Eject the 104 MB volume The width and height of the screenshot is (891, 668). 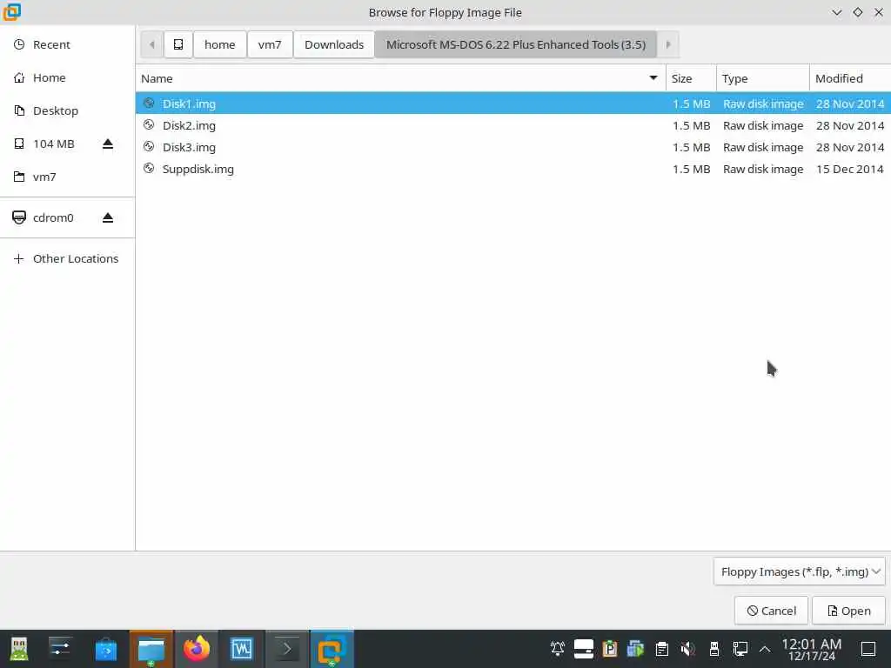pyautogui.click(x=108, y=144)
